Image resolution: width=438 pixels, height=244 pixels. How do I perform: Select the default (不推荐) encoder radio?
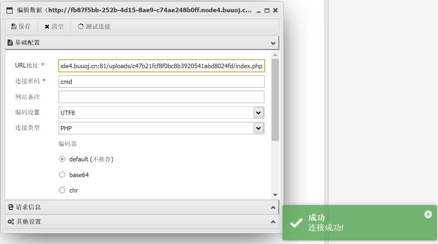pos(62,159)
